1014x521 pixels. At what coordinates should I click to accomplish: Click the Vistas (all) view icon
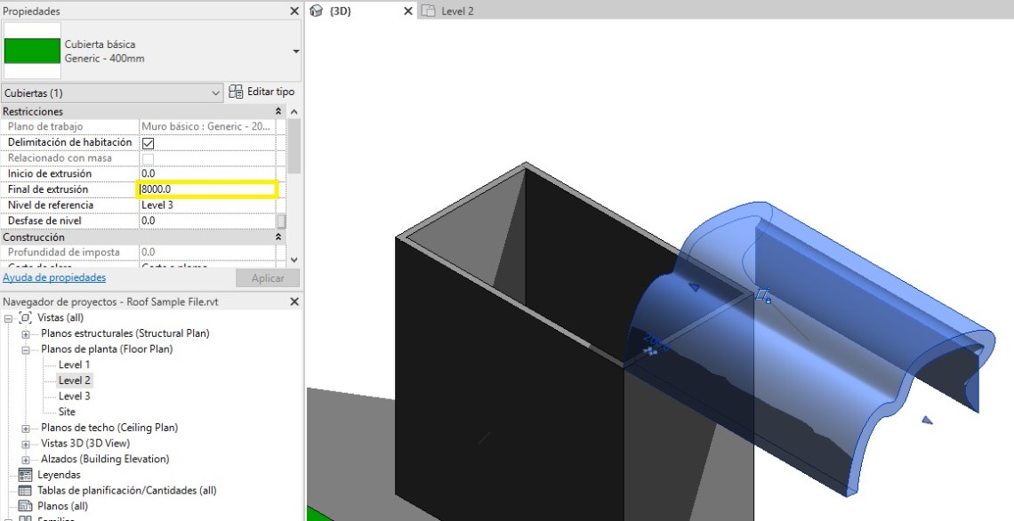click(25, 317)
